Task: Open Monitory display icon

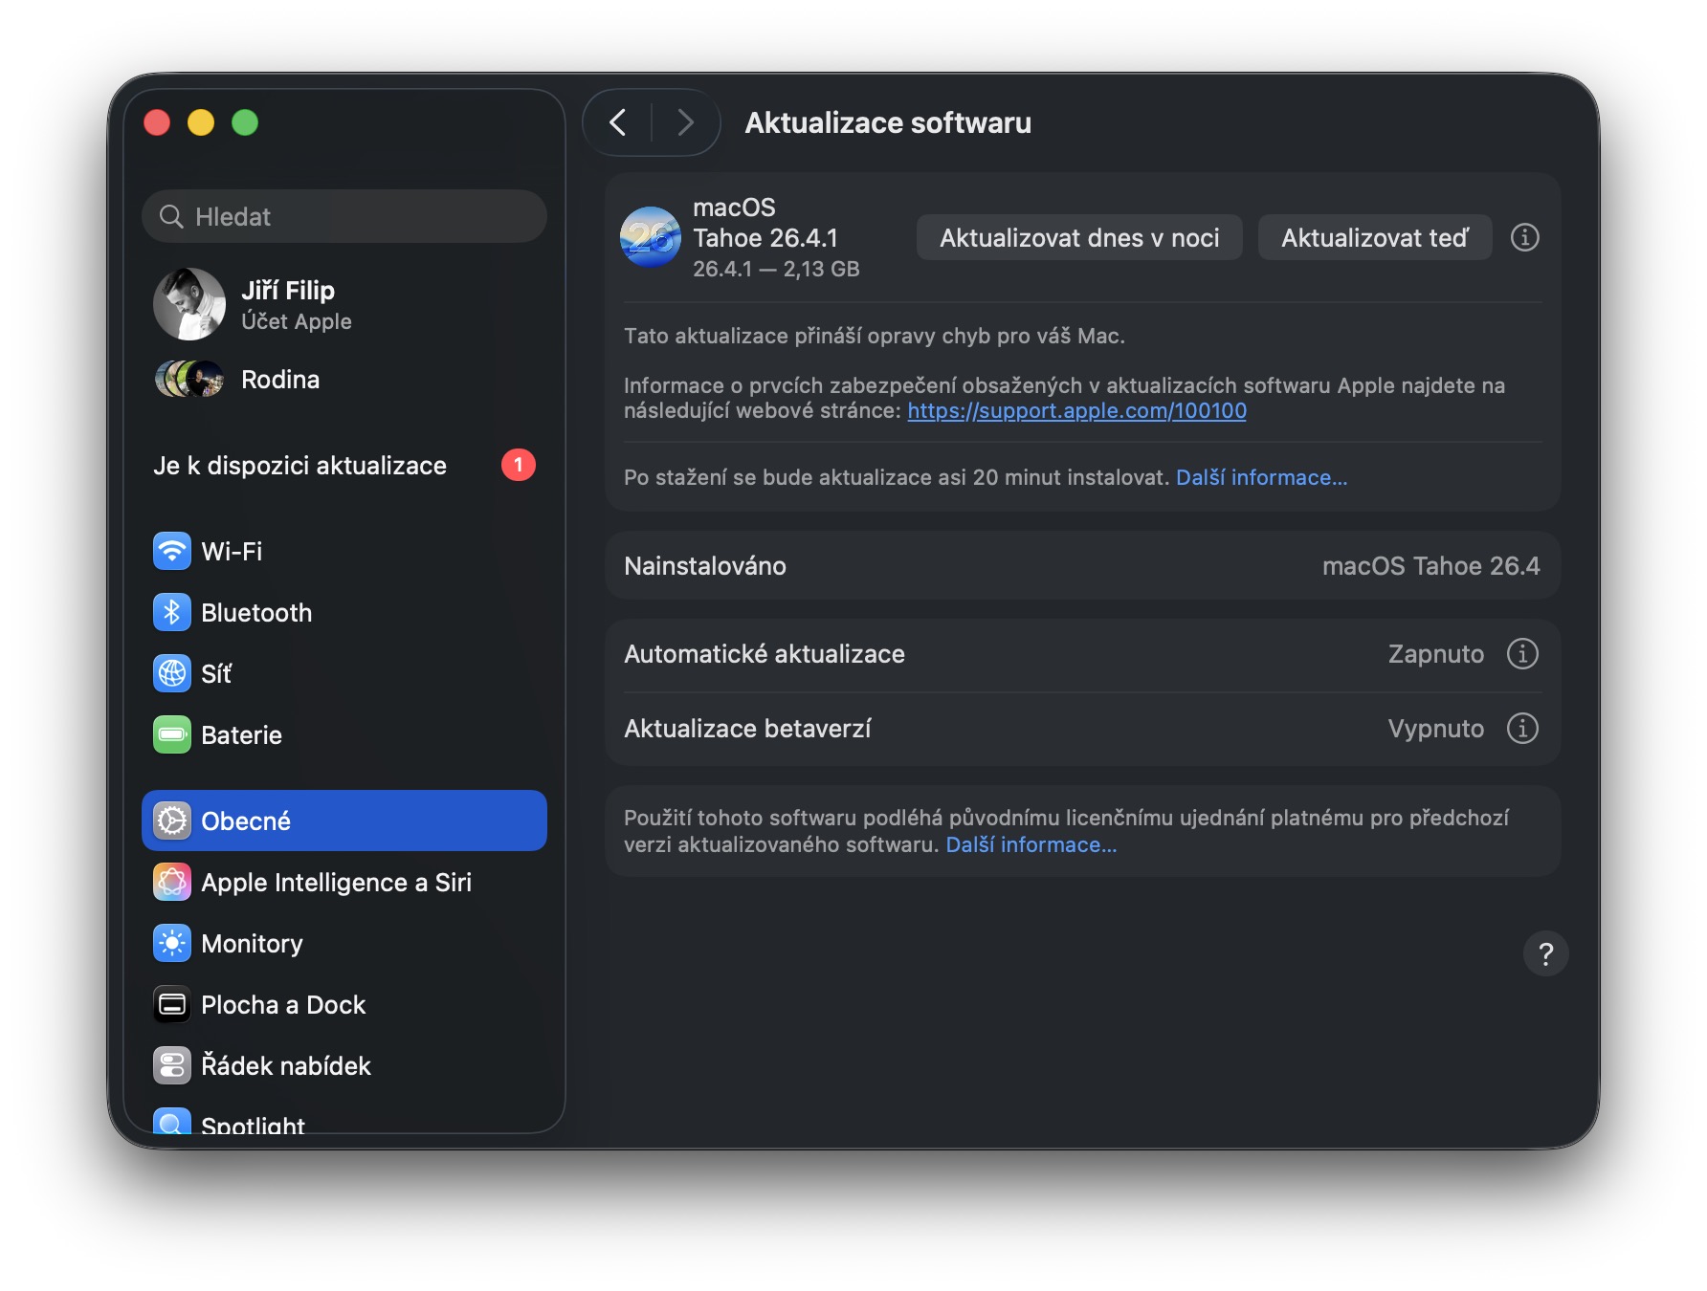Action: (172, 943)
